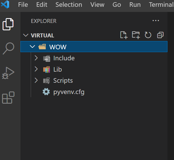Open the Extensions view

coord(8,98)
